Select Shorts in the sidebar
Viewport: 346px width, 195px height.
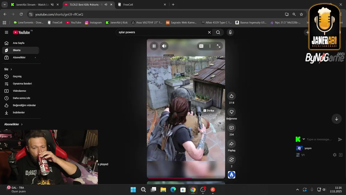(21, 50)
